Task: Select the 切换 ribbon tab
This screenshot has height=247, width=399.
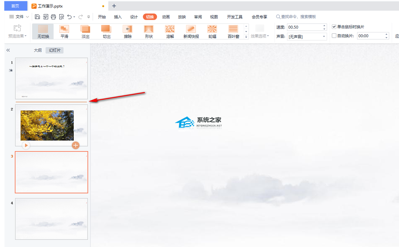Action: pos(150,17)
